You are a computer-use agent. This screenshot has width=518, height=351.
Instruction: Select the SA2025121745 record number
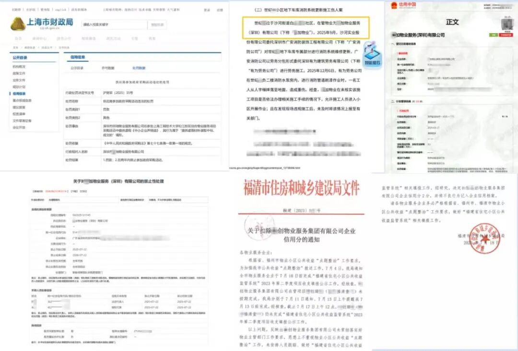81,215
